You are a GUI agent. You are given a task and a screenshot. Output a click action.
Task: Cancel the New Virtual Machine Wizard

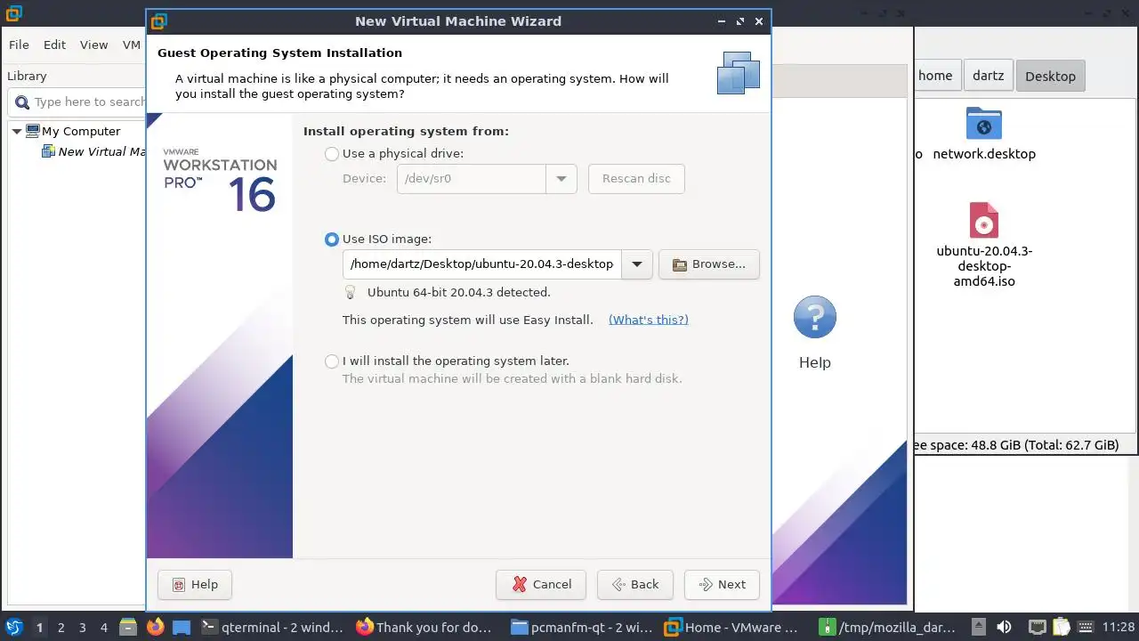(x=541, y=584)
